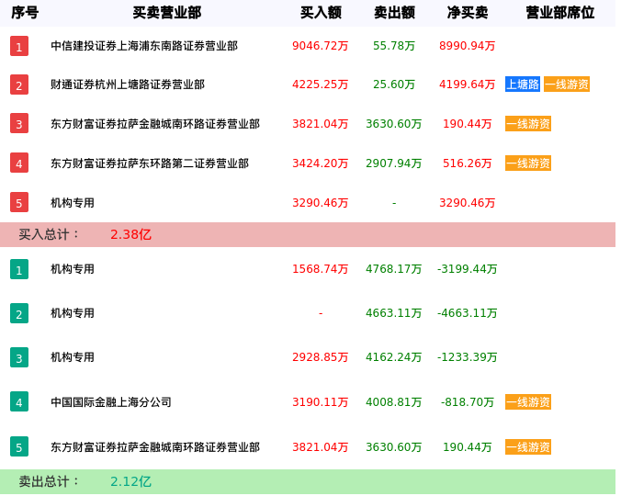Image resolution: width=621 pixels, height=496 pixels.
Task: Click the green rank 1 badge
Action: [19, 269]
